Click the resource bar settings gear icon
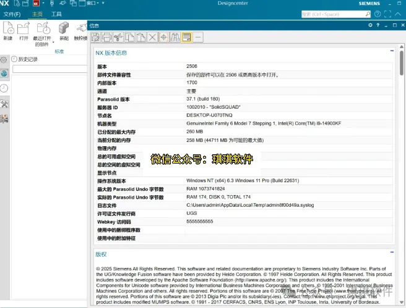This screenshot has height=308, width=406. tap(4, 60)
